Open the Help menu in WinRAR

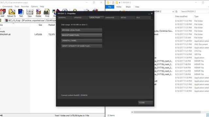[x=42, y=6]
